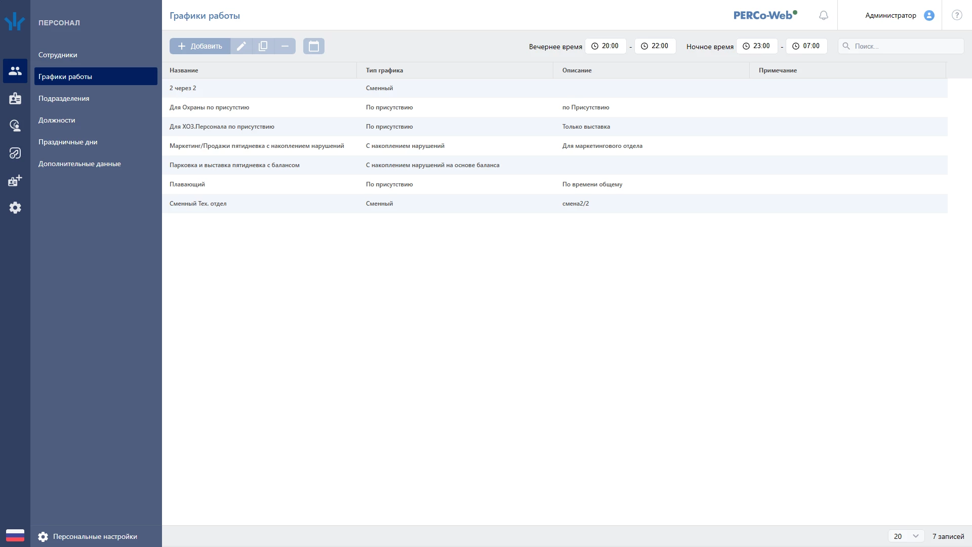Viewport: 972px width, 547px height.
Task: Select the Плавающий schedule row
Action: click(x=555, y=184)
